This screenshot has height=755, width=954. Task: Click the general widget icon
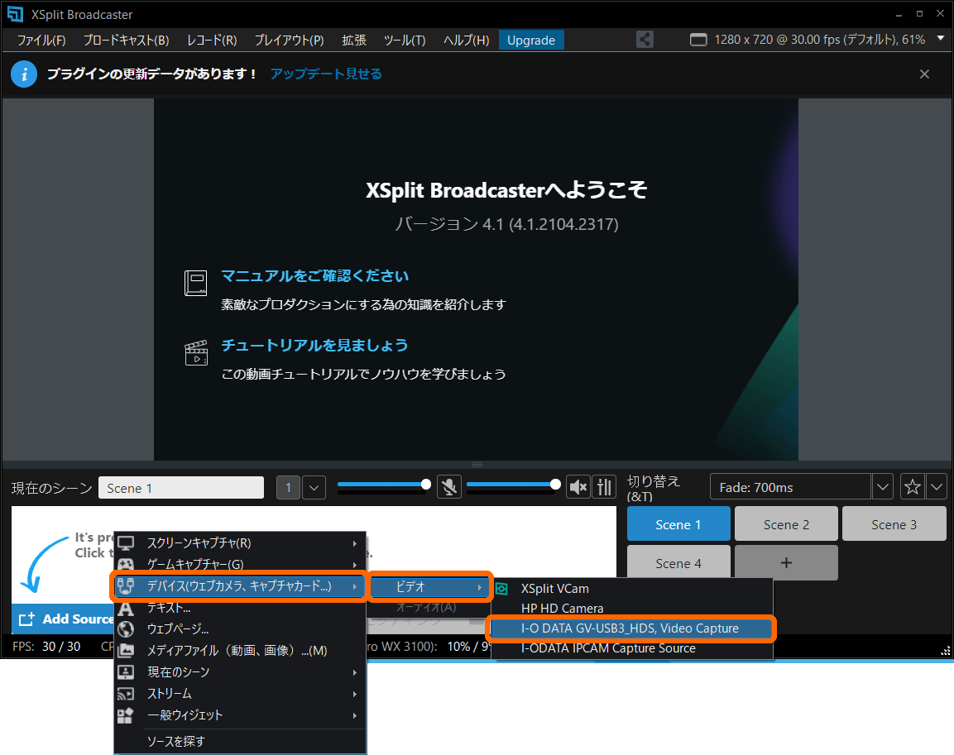pyautogui.click(x=126, y=715)
